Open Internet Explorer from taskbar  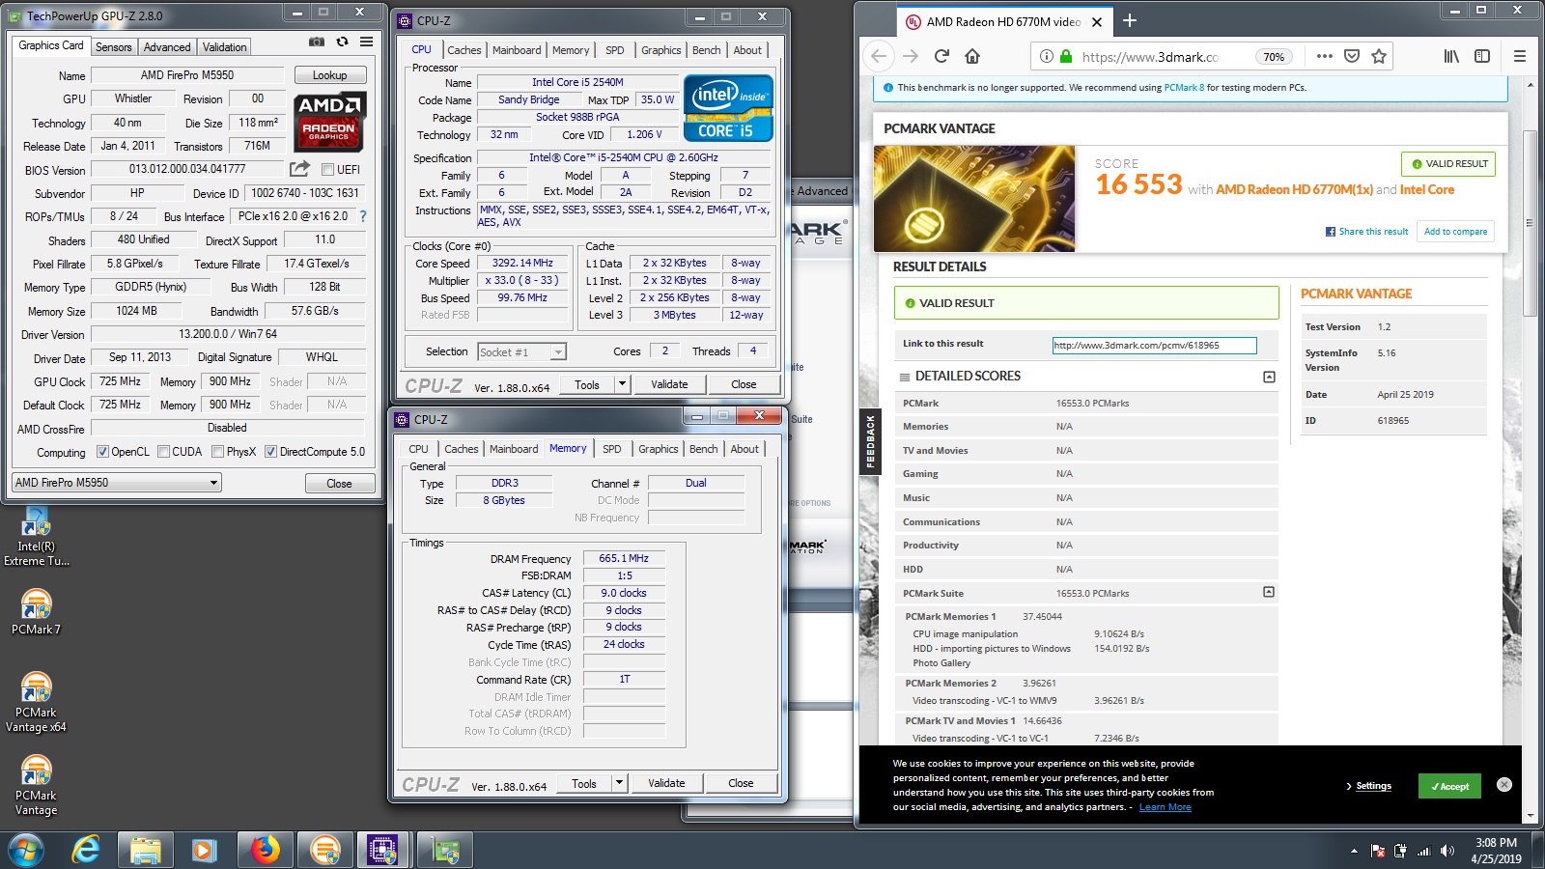pos(86,850)
